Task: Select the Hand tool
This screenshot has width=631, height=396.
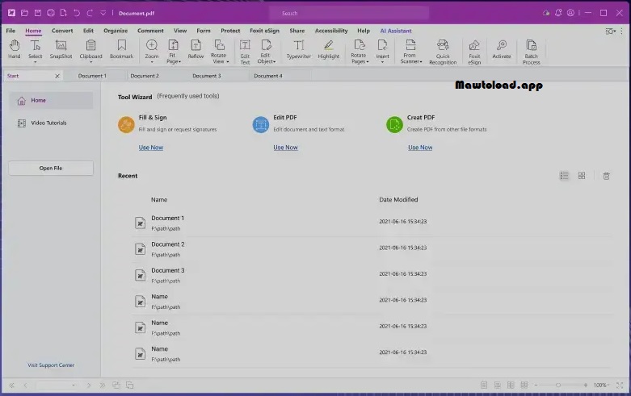Action: (x=14, y=49)
